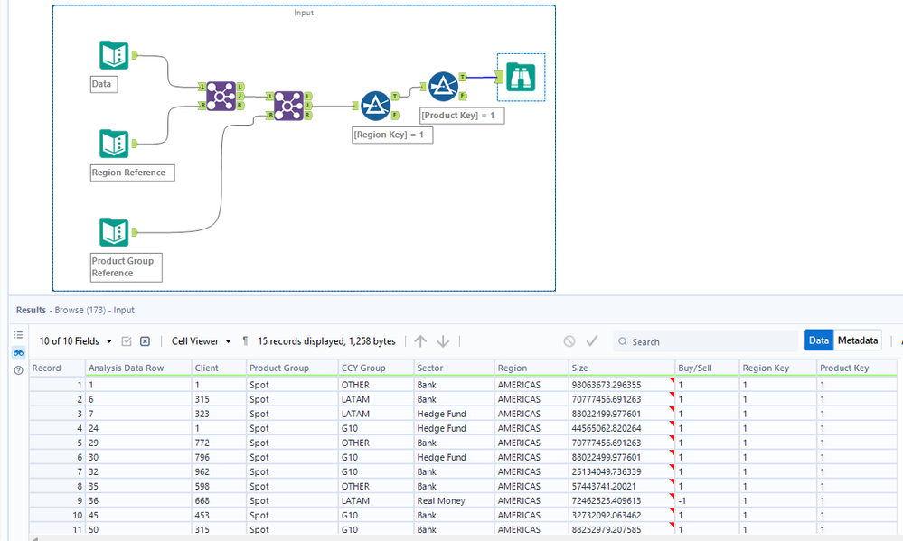Click the select all fields check icon
This screenshot has width=903, height=541.
[x=127, y=341]
